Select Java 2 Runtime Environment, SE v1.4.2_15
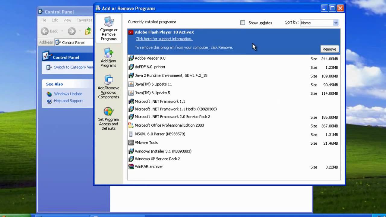 coord(234,76)
